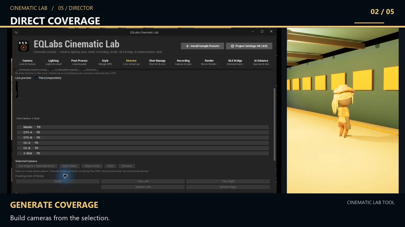Click the Pilot button
This screenshot has width=405, height=227.
tap(111, 166)
